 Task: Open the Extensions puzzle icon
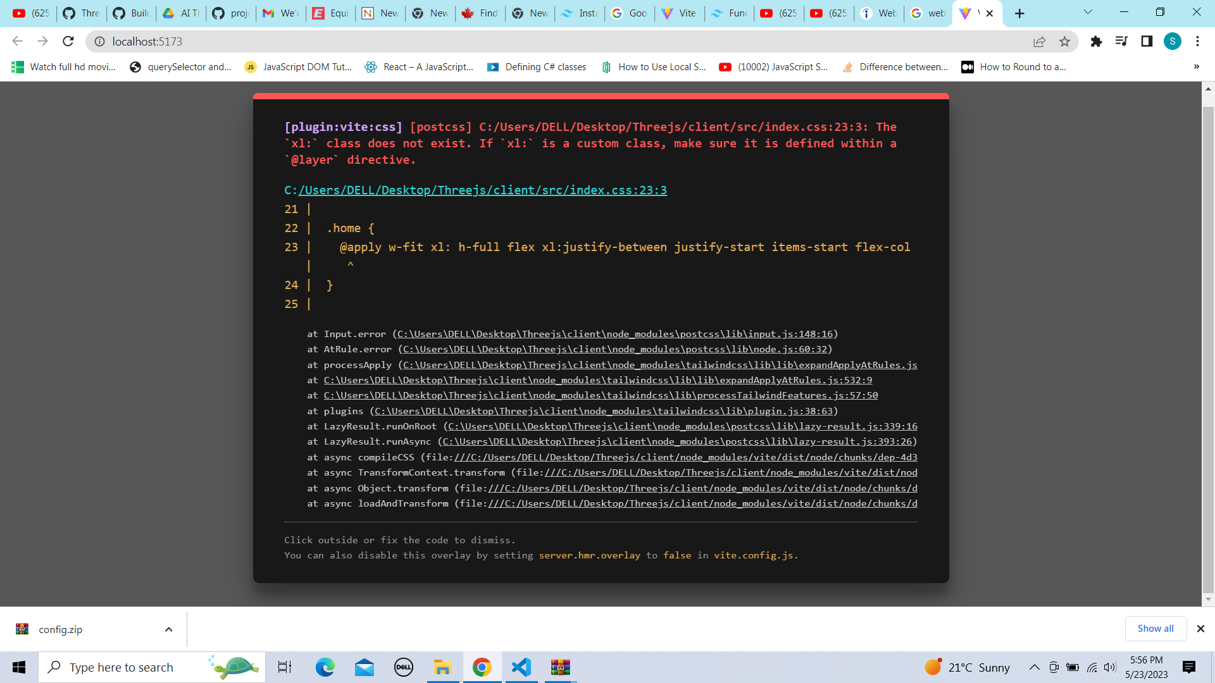(x=1097, y=41)
